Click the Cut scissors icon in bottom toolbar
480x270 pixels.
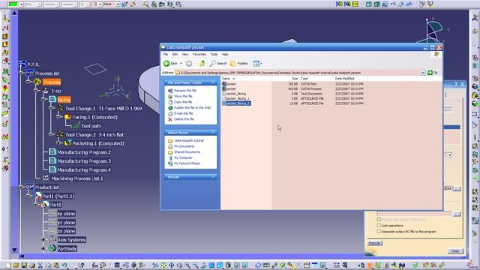[x=40, y=265]
